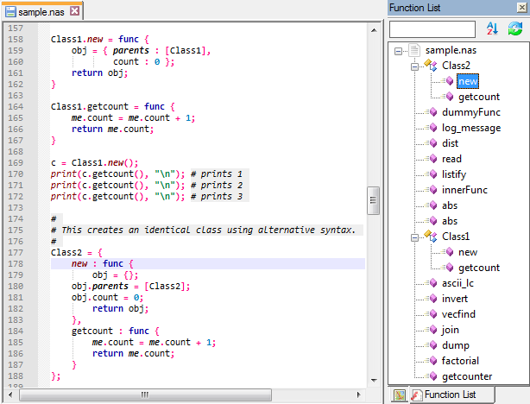Jump to the ascii_lc function
Image resolution: width=530 pixels, height=404 pixels.
tap(457, 283)
